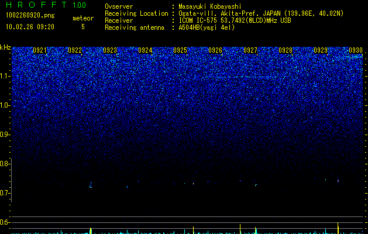Click the filename 1002260920.png
368x234 pixels.
click(30, 15)
